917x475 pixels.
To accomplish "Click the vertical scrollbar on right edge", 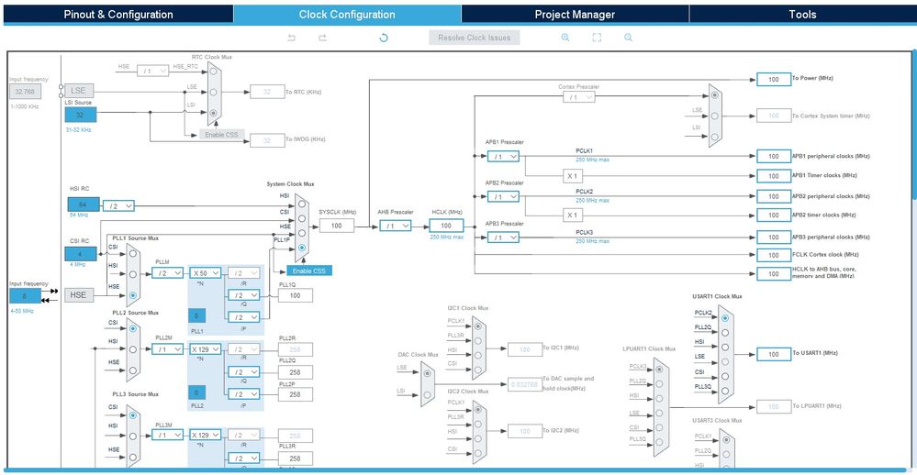I will point(914,126).
